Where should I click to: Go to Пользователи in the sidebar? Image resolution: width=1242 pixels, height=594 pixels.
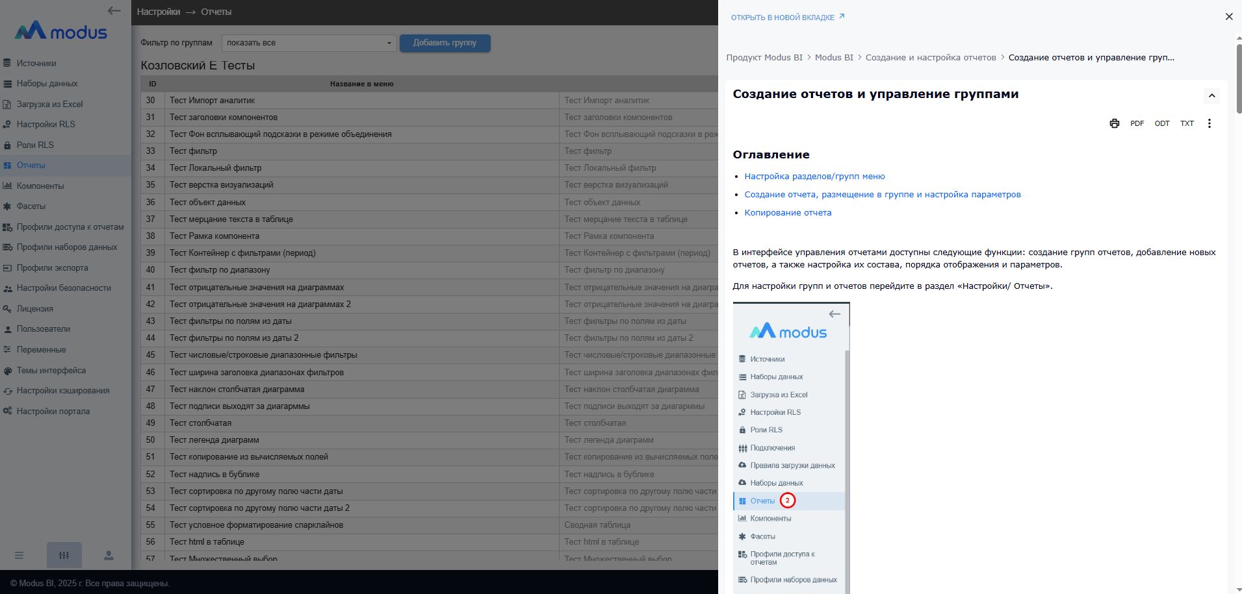pyautogui.click(x=44, y=329)
